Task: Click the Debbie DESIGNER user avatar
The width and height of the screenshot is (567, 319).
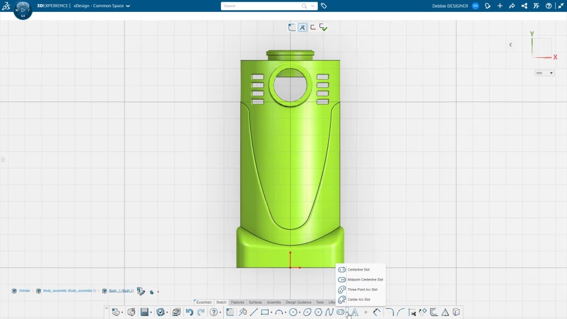Action: click(x=475, y=6)
